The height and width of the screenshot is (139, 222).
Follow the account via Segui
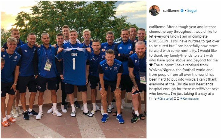click(192, 11)
